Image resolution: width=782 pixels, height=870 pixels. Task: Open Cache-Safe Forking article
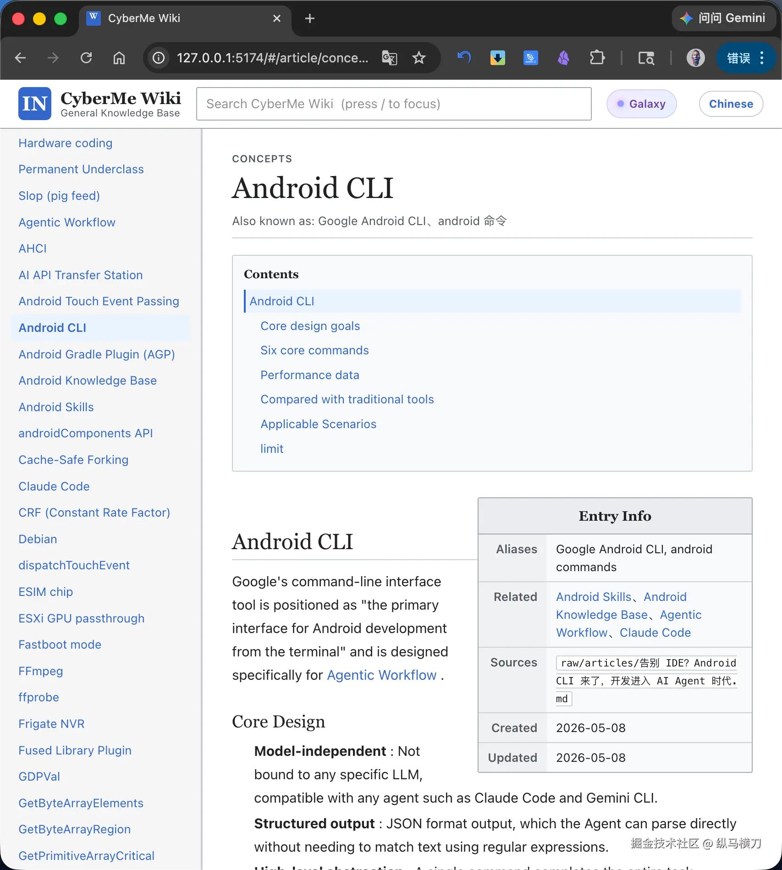pos(73,460)
